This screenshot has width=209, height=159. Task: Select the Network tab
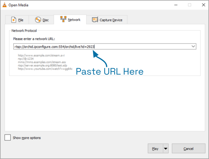[x=70, y=19]
